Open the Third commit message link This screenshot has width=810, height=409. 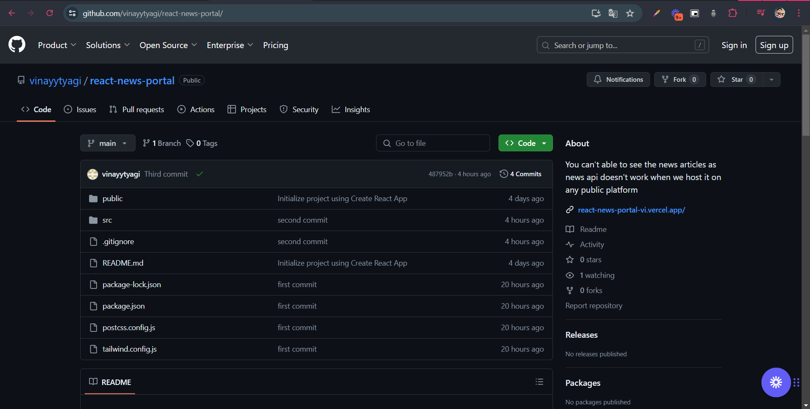coord(166,174)
